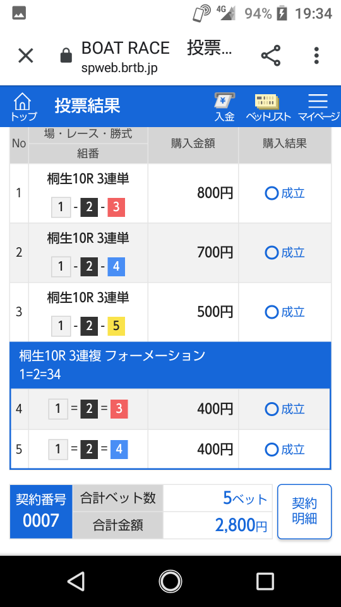Tap Android back navigation button
341x607 pixels.
[x=76, y=581]
